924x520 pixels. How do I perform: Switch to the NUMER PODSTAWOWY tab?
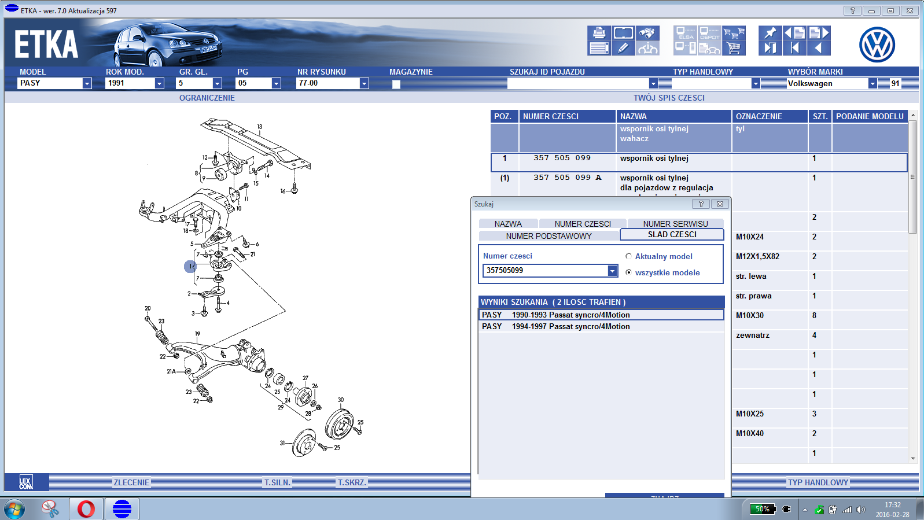[548, 236]
